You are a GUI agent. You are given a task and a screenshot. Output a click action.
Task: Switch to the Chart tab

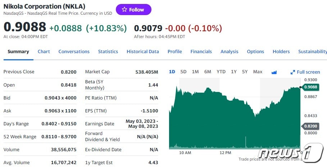point(44,51)
